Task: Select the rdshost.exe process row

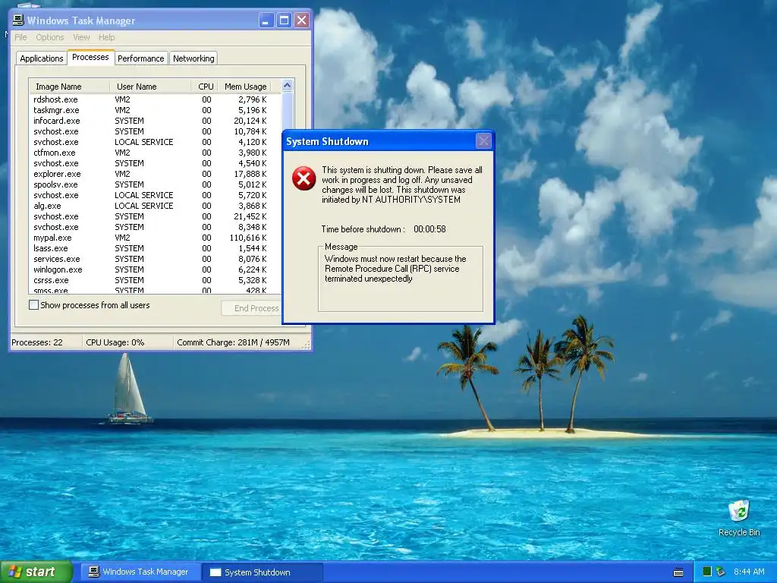Action: pos(155,99)
